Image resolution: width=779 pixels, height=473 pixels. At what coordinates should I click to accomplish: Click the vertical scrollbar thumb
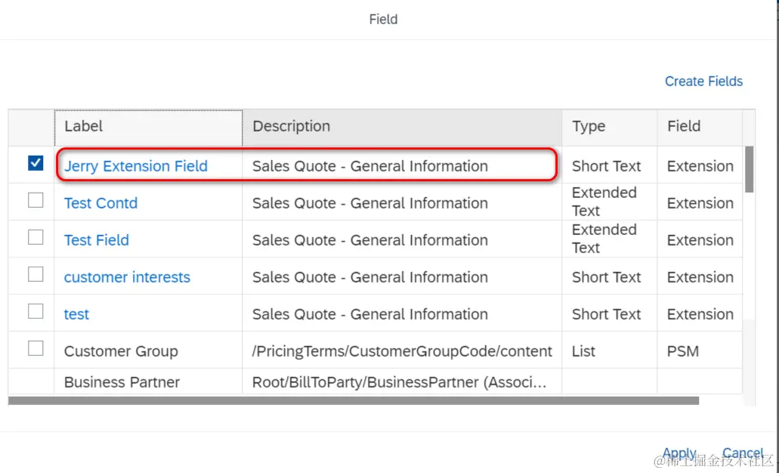749,169
